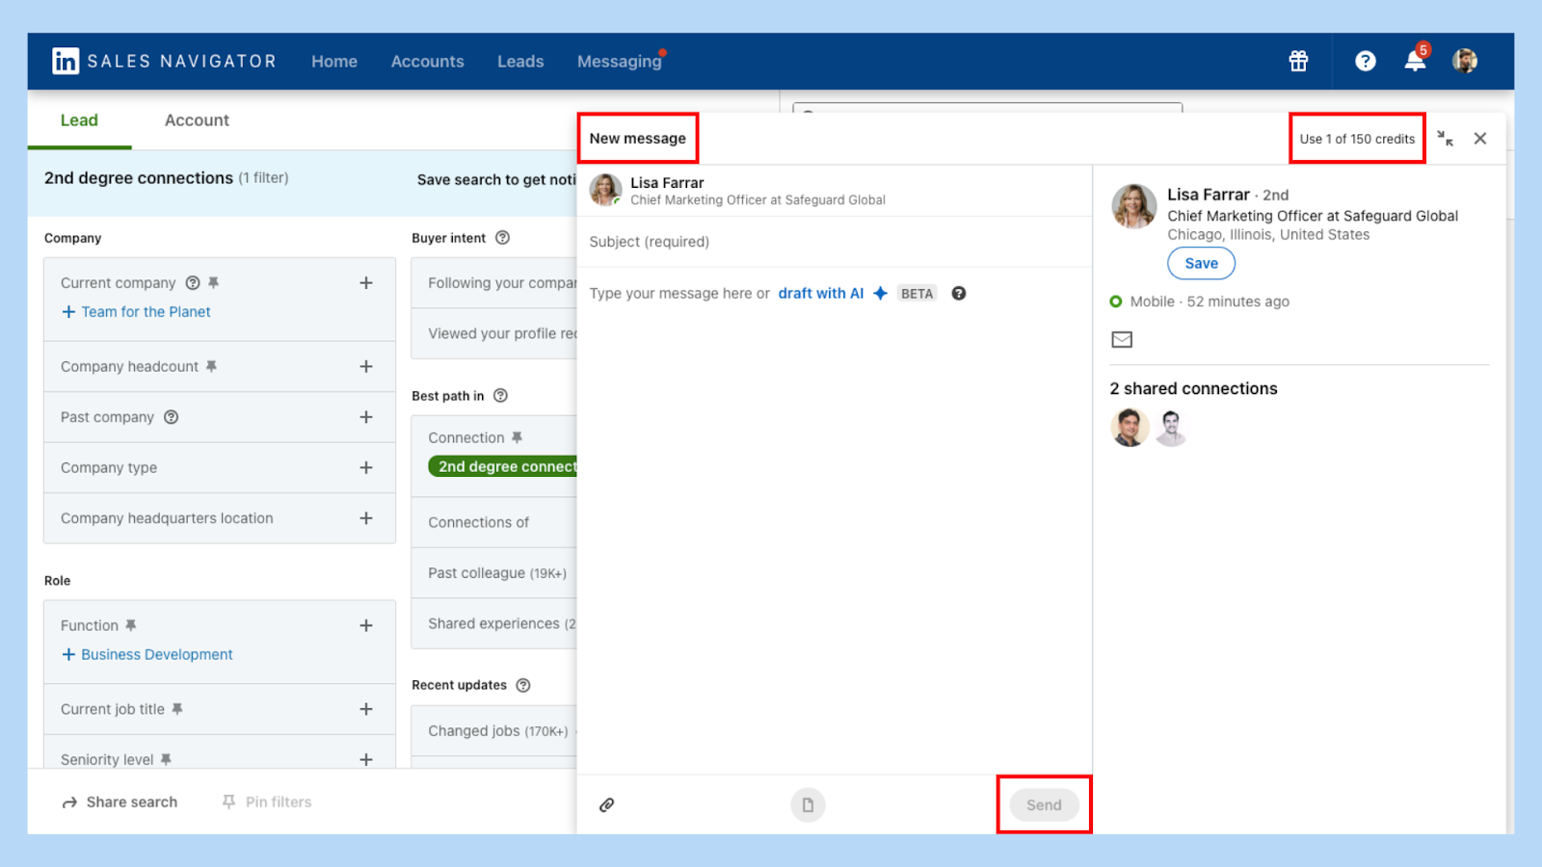Open the gift rewards icon
Image resolution: width=1542 pixels, height=867 pixels.
1298,61
